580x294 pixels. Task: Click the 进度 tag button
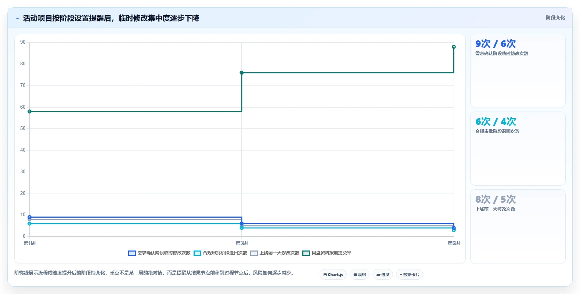pyautogui.click(x=383, y=275)
